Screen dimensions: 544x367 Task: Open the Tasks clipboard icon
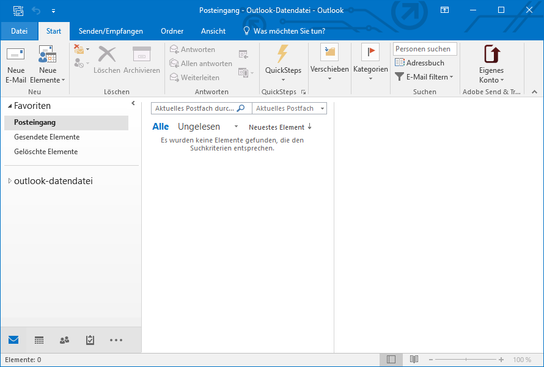(x=90, y=340)
